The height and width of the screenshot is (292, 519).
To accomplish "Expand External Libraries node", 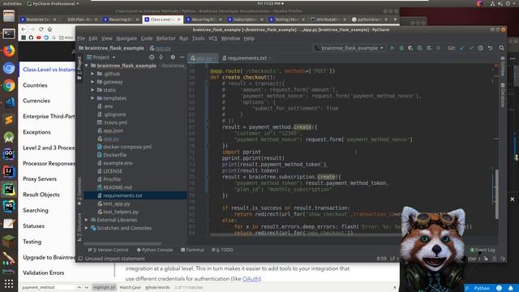I will [x=87, y=220].
